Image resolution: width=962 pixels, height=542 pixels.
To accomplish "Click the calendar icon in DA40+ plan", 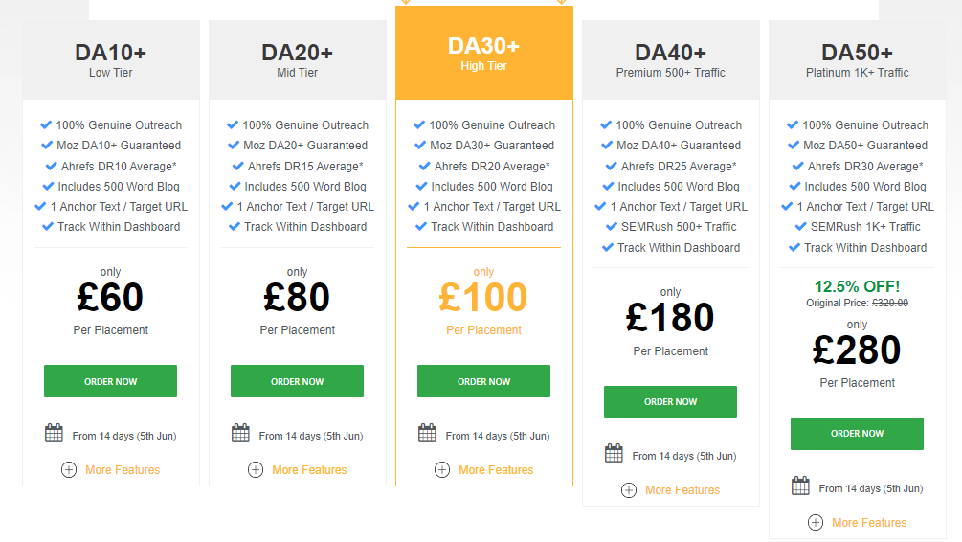I will [x=614, y=453].
